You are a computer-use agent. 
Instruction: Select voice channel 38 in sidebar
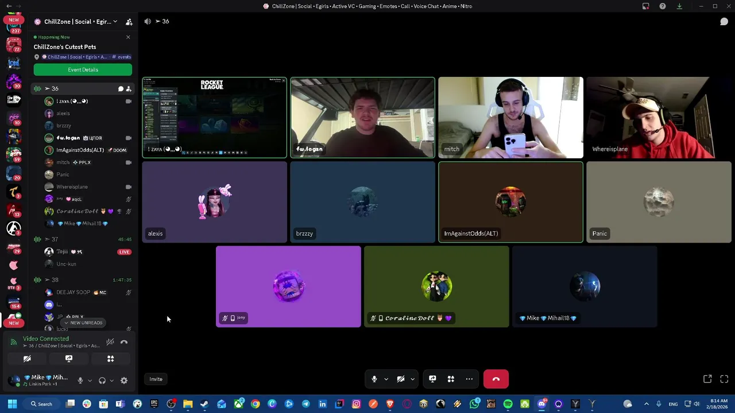83,280
